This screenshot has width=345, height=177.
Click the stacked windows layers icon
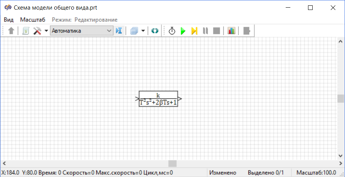point(134,31)
